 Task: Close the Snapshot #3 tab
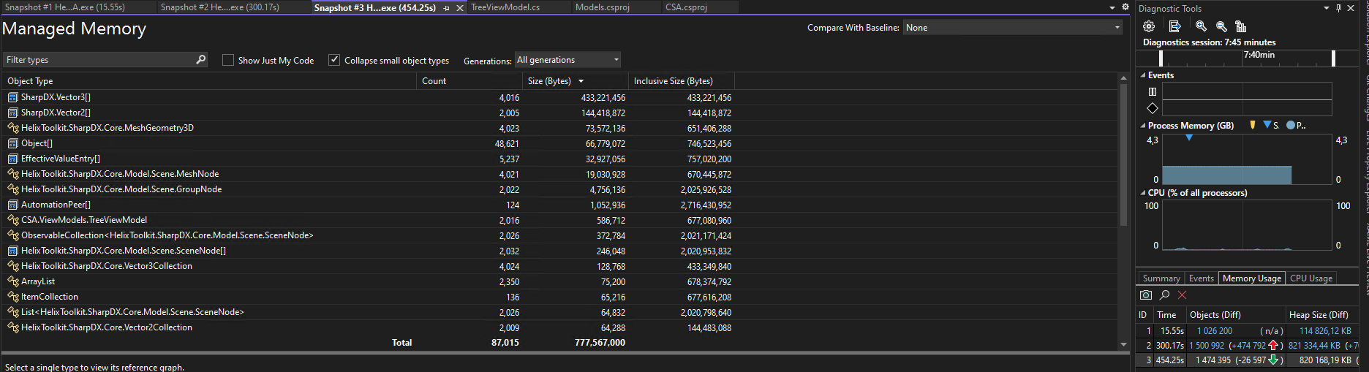click(x=459, y=8)
